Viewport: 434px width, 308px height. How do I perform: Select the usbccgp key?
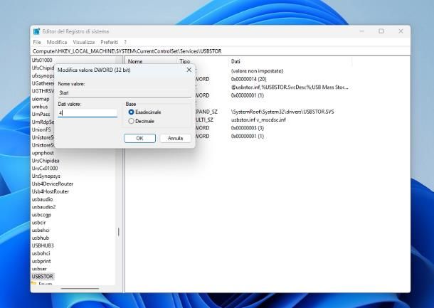pyautogui.click(x=41, y=215)
